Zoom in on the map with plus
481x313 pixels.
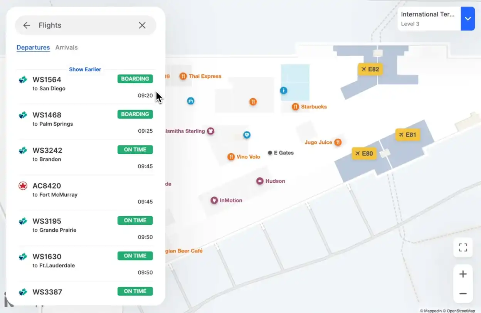463,274
